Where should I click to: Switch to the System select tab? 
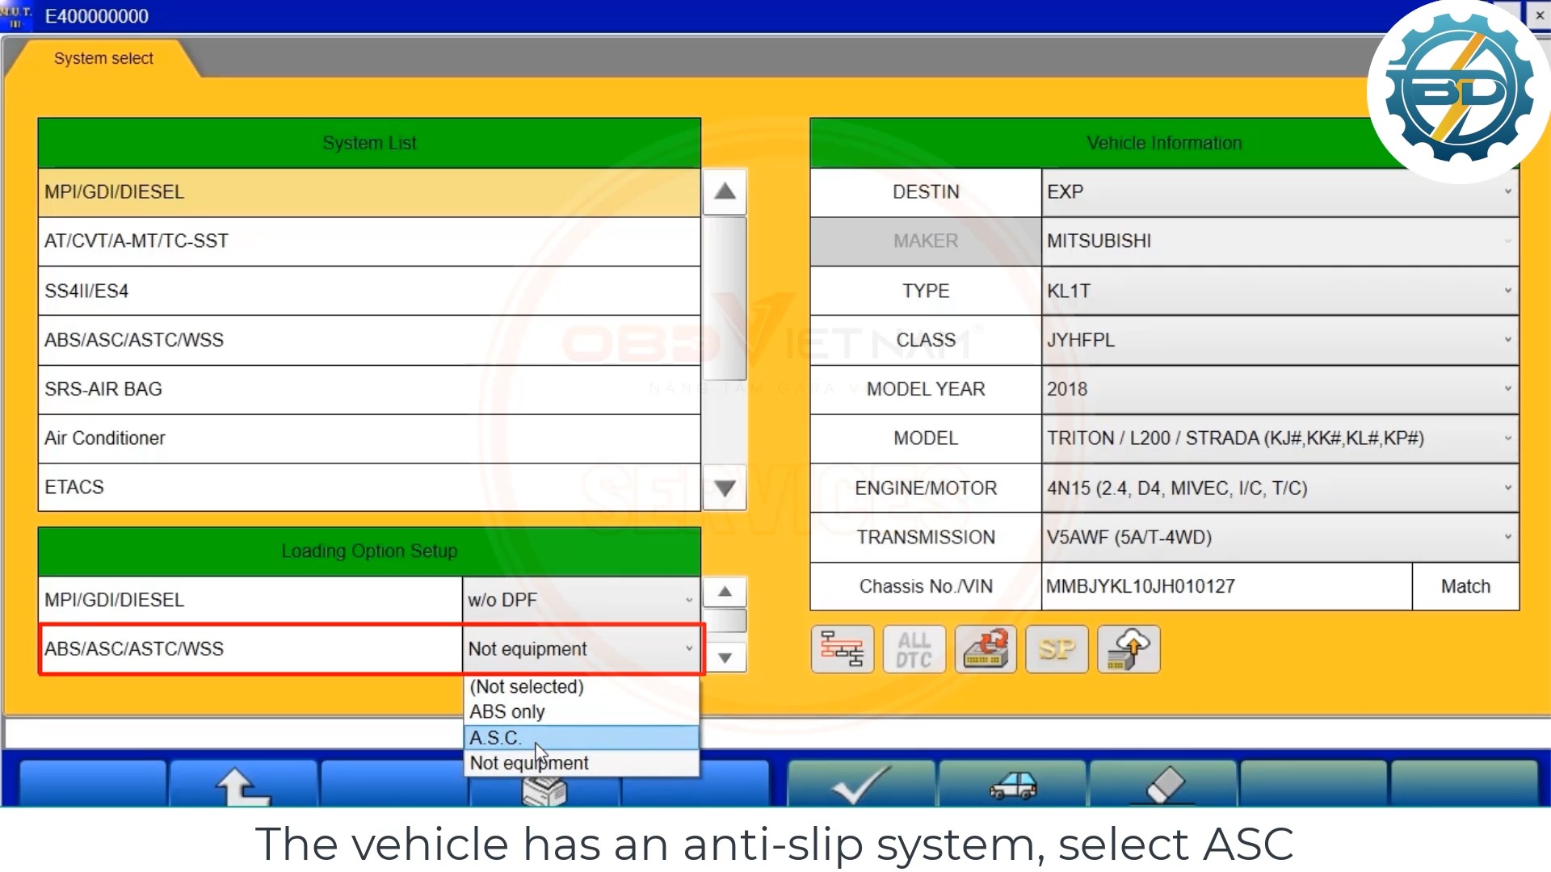click(x=103, y=58)
